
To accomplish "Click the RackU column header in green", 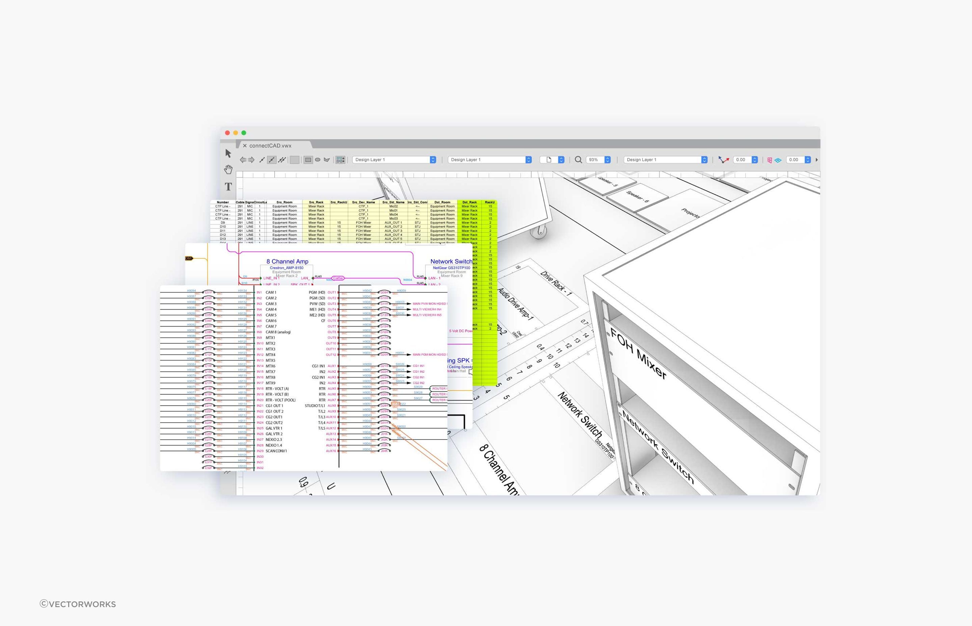I will click(x=490, y=202).
